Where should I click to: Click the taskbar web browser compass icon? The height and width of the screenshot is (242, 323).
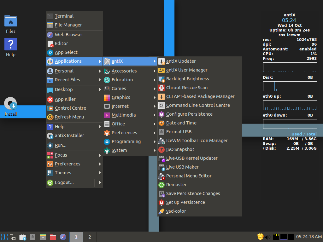tap(63, 237)
